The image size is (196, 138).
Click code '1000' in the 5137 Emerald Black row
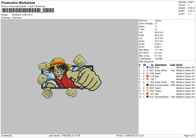[x=173, y=97]
